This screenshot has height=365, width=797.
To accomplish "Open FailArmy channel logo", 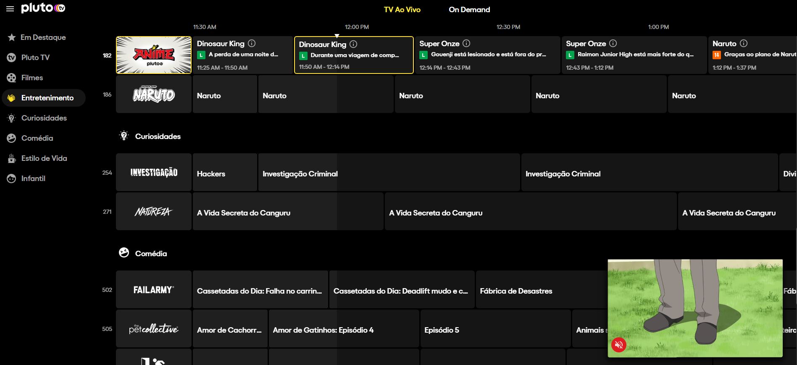I will pos(154,289).
